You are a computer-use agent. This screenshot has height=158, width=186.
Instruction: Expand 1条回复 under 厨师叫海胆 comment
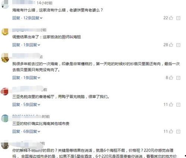point(32,45)
